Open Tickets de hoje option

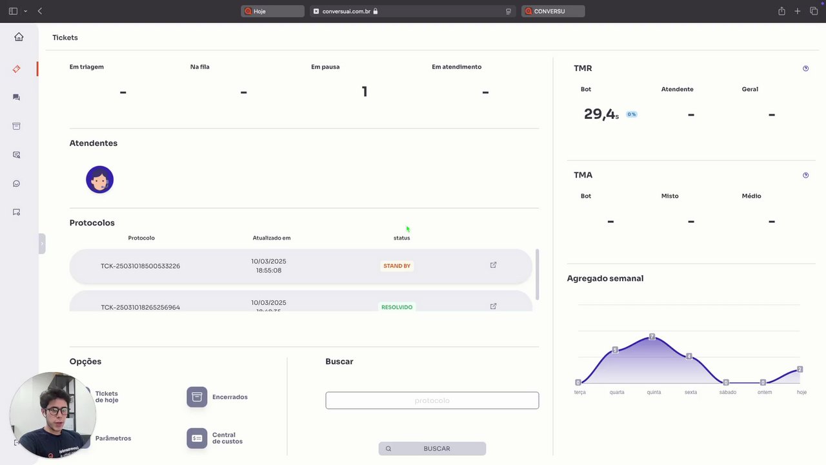click(106, 397)
